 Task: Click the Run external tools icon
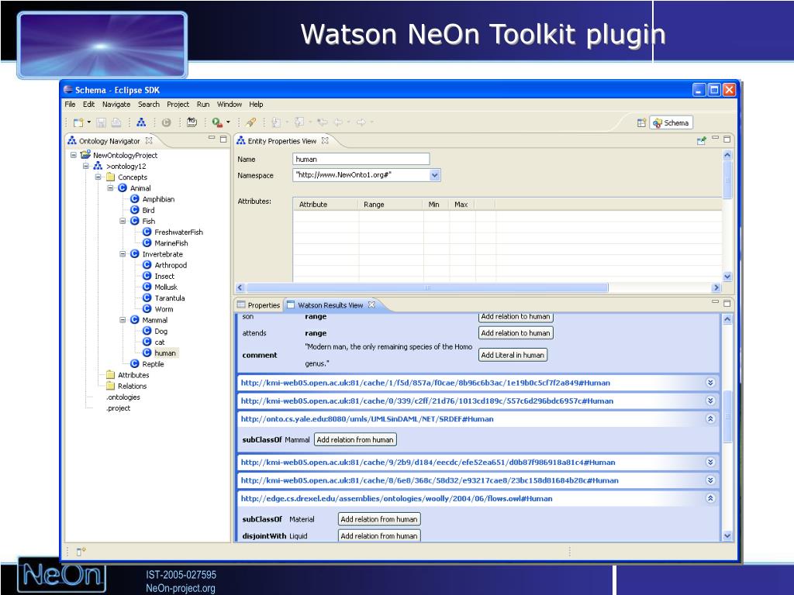(217, 122)
